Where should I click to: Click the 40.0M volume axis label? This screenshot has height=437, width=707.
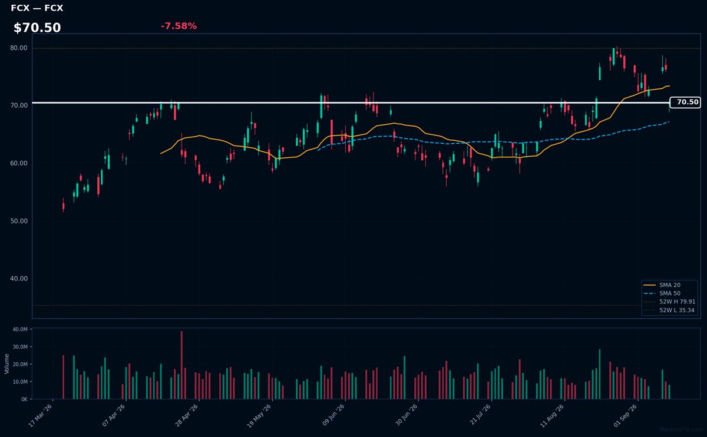[x=20, y=329]
